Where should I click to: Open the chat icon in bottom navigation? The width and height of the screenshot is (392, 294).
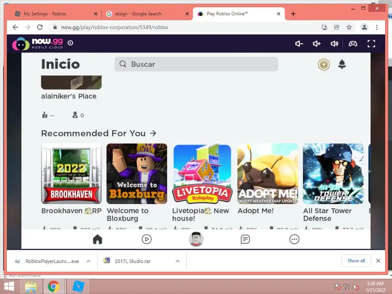pyautogui.click(x=245, y=239)
